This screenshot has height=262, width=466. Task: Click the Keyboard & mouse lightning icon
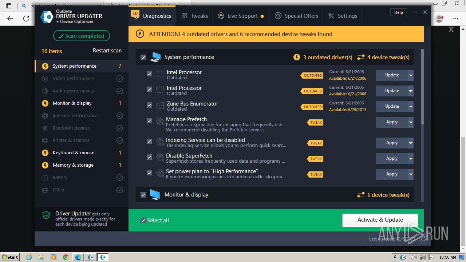coord(45,153)
